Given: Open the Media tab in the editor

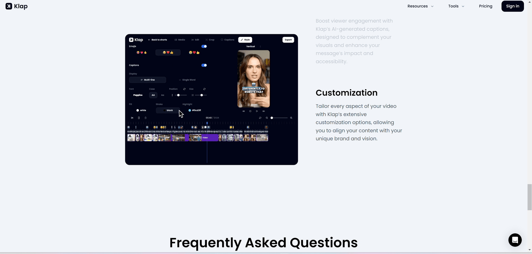Looking at the screenshot, I should point(180,40).
